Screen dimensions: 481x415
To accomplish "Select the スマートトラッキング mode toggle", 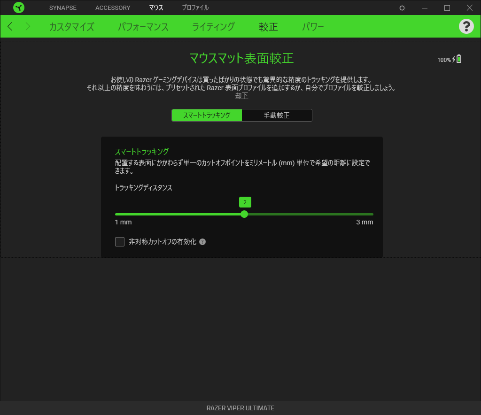I will pyautogui.click(x=207, y=115).
